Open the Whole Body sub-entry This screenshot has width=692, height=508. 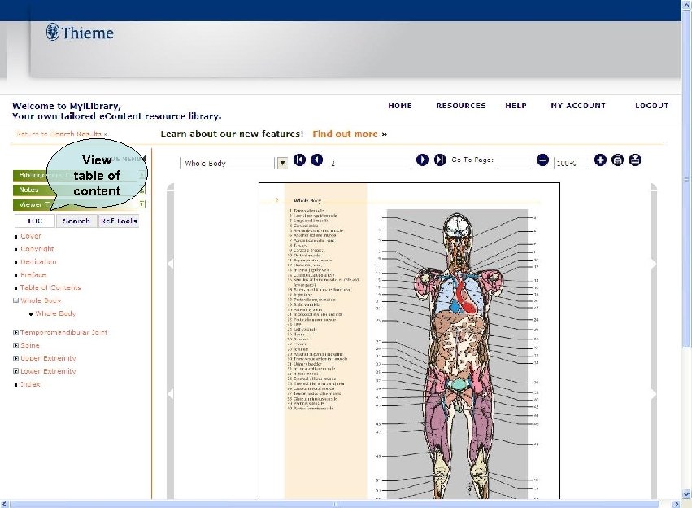click(55, 313)
